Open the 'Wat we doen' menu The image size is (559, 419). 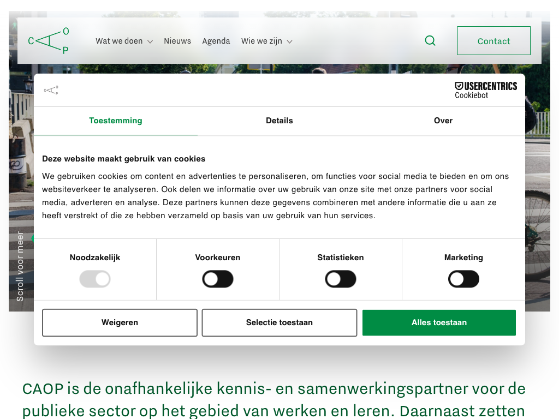(119, 41)
